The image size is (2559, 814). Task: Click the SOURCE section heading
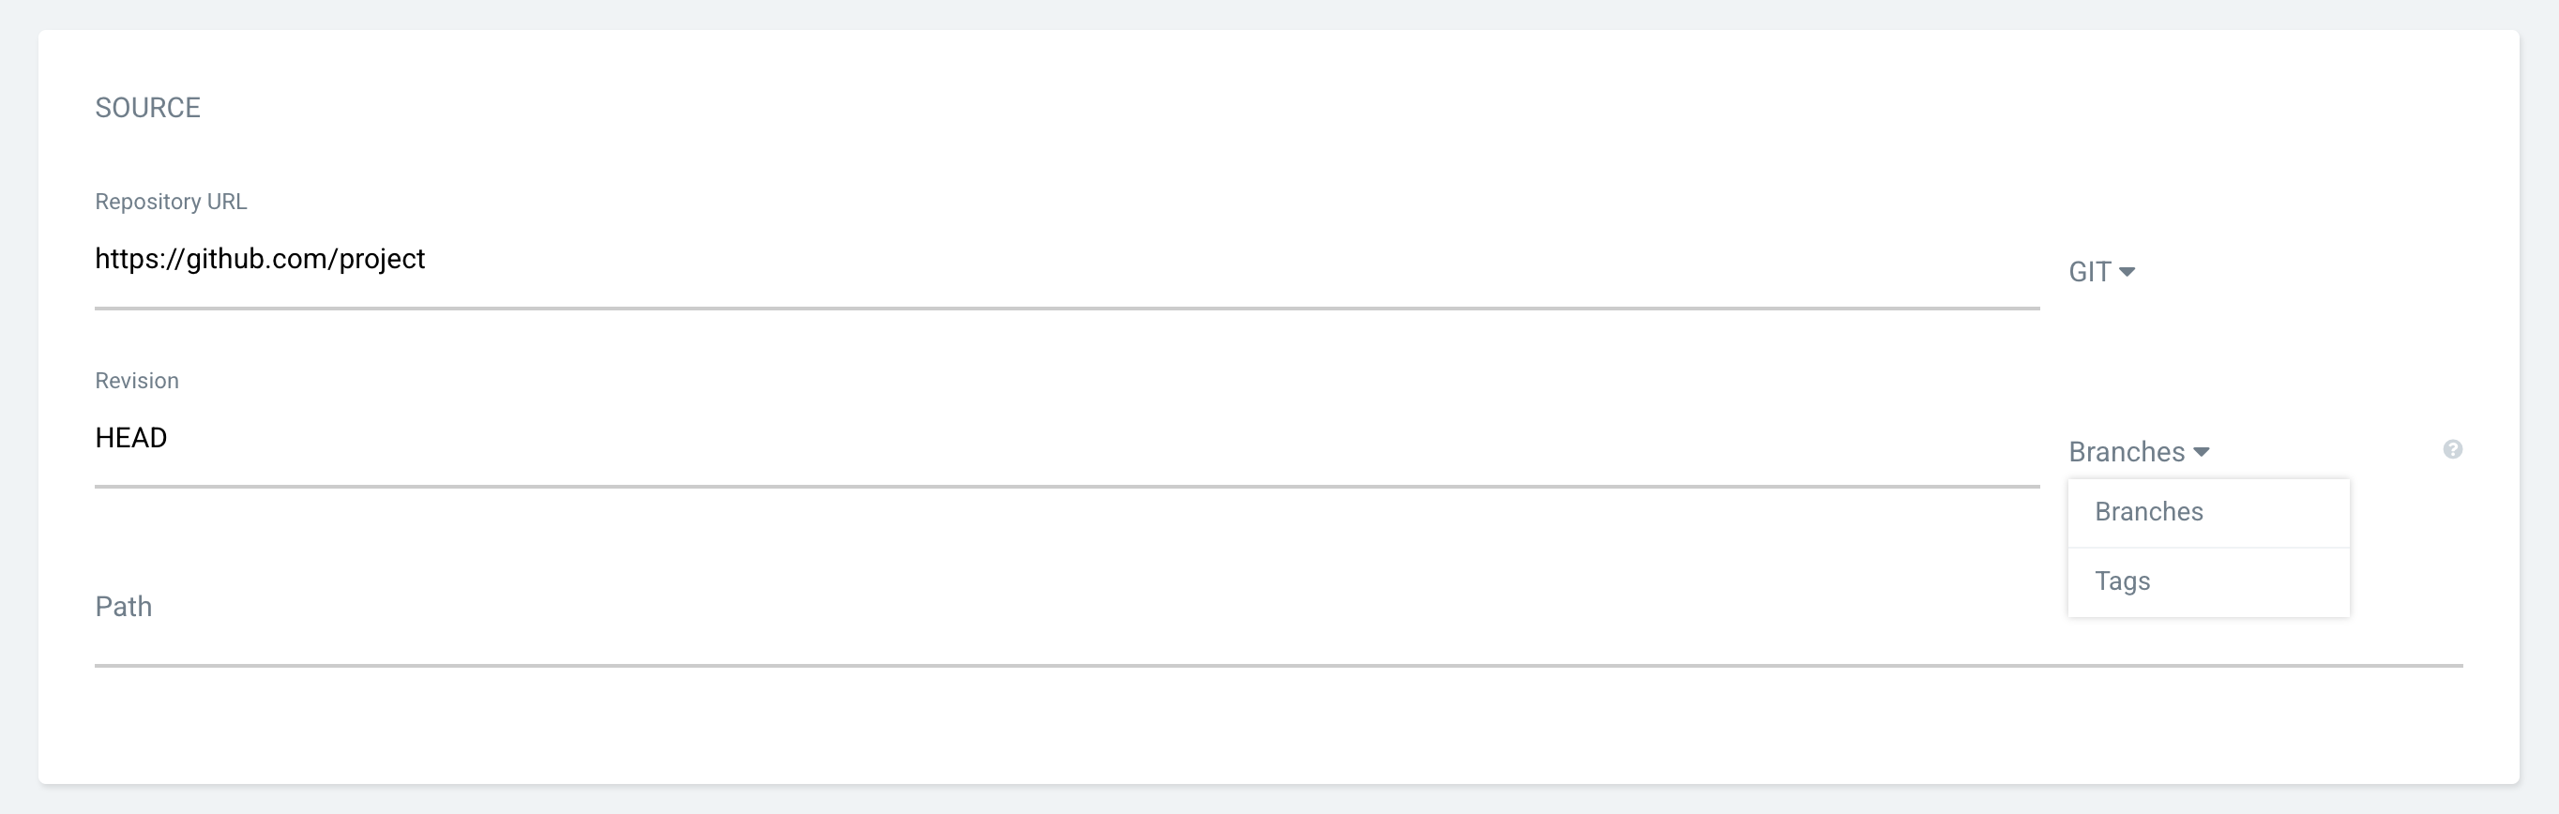click(x=147, y=107)
